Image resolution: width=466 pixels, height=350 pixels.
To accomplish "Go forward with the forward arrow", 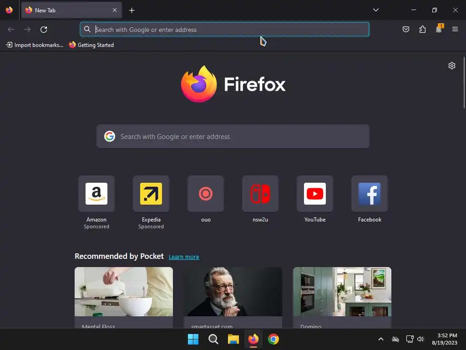I will coord(27,30).
